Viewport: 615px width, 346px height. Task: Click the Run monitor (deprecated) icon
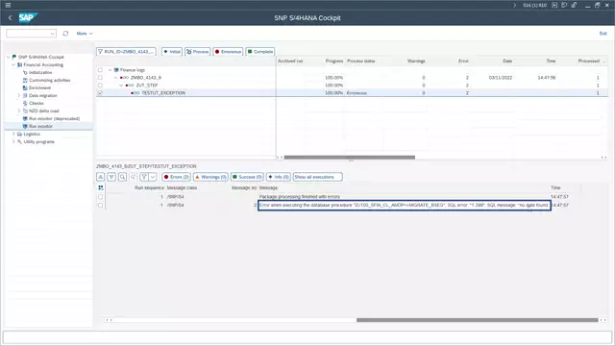[x=25, y=118]
